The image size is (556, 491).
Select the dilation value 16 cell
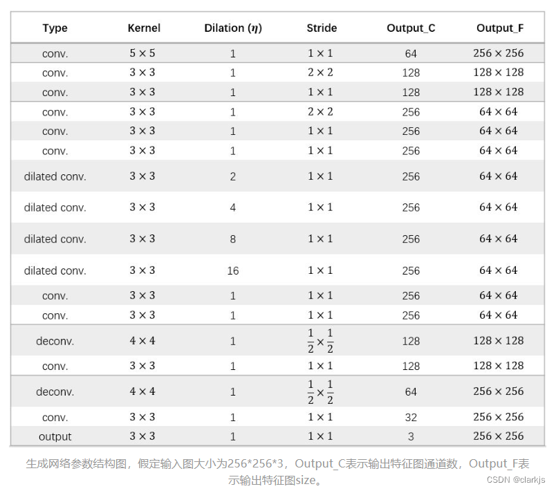233,271
